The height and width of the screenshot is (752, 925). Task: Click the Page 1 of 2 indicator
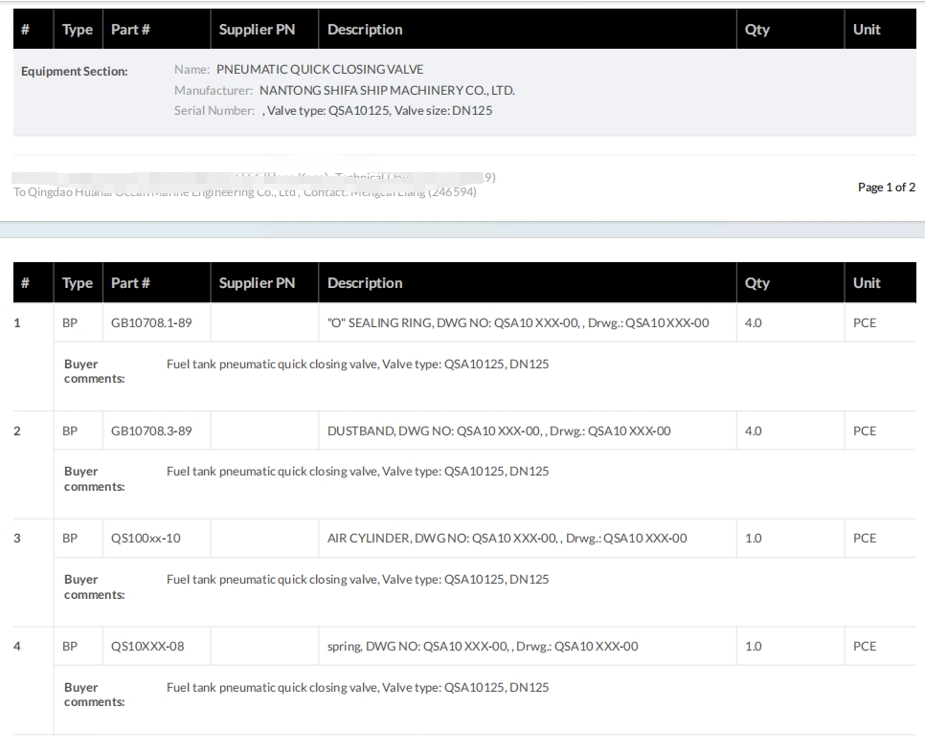click(x=886, y=188)
